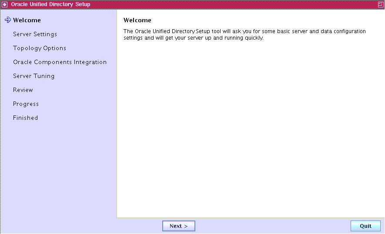Click the maximize icon in title bar
385x234 pixels.
click(x=381, y=4)
